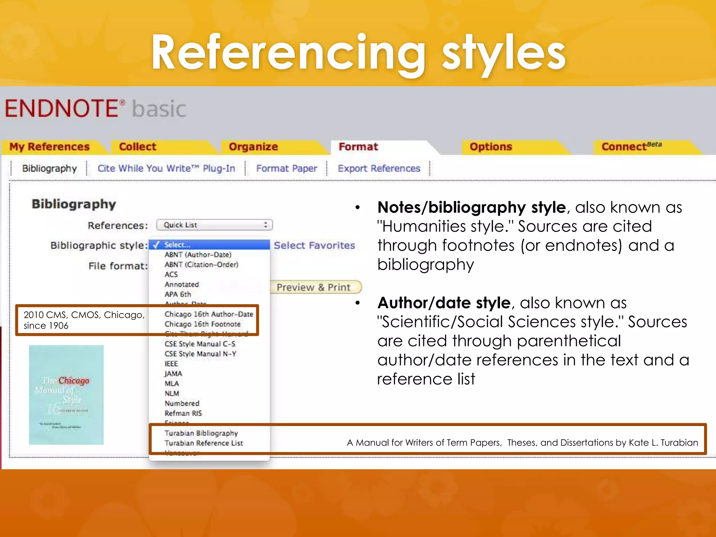
Task: Choose IEEE style option
Action: click(x=171, y=364)
